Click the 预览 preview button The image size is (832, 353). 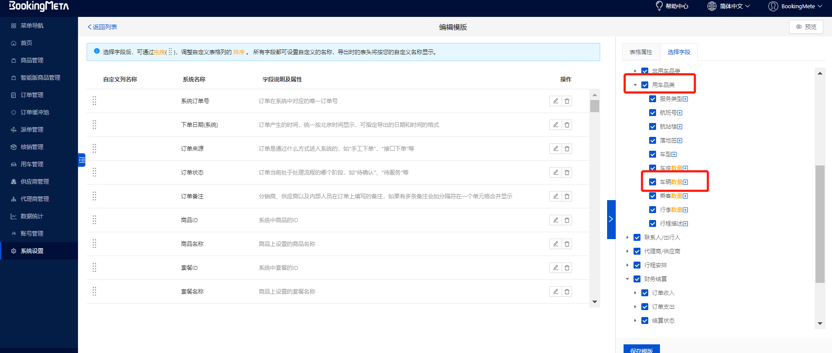806,27
